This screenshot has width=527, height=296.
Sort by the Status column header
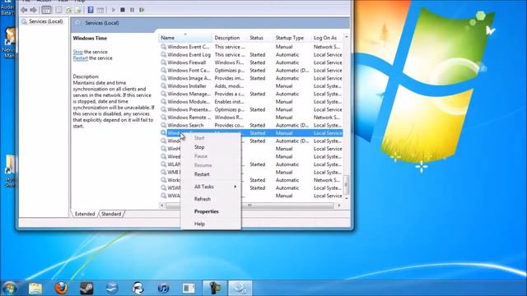click(x=260, y=38)
